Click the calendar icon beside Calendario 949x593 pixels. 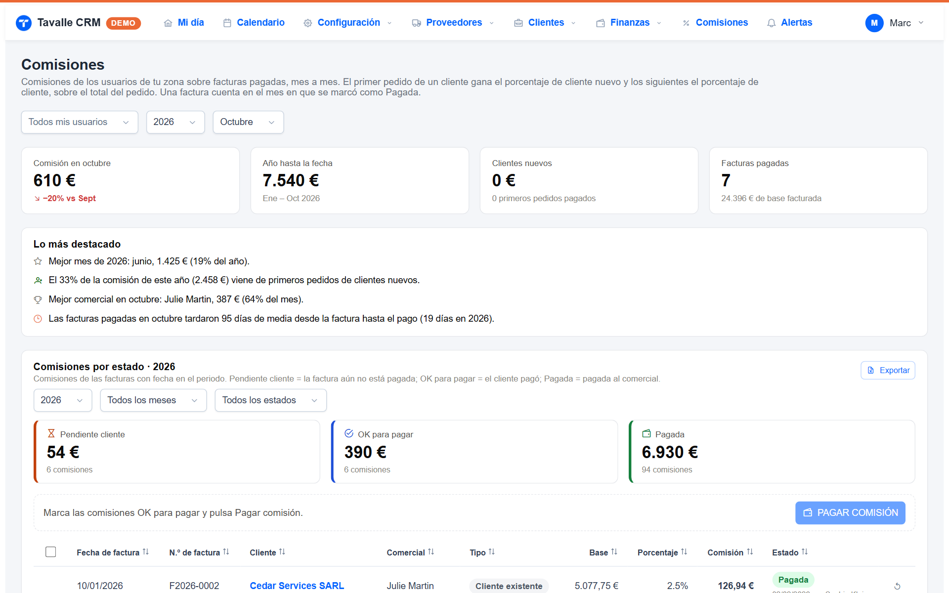[227, 23]
